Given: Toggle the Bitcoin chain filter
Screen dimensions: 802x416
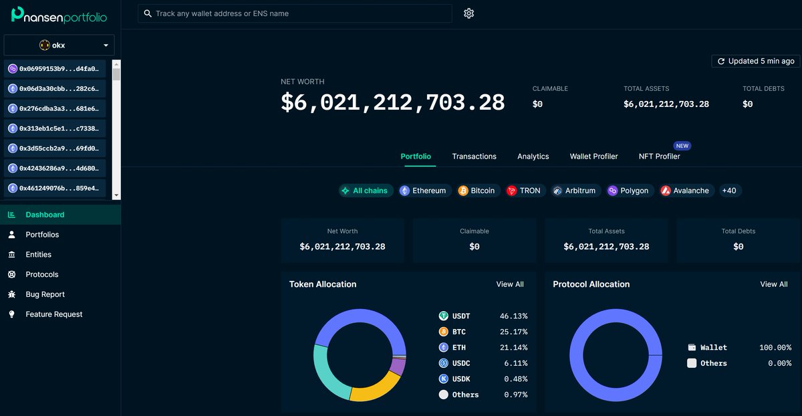Looking at the screenshot, I should (x=477, y=191).
